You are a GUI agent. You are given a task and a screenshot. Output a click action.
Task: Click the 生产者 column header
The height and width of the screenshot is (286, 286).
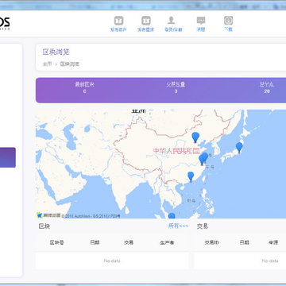coord(167,242)
